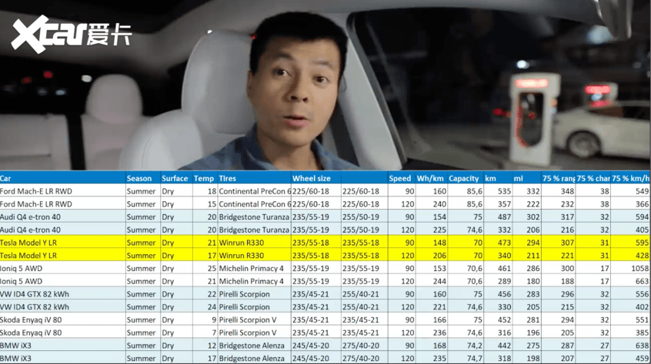Click Temp cell showing 25 for Ioniq 5

pos(212,268)
